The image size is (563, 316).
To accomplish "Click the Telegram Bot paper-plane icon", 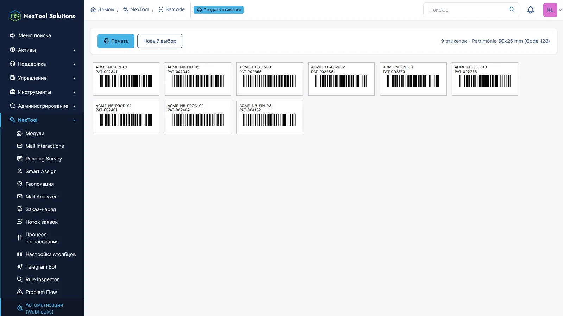I will (20, 267).
